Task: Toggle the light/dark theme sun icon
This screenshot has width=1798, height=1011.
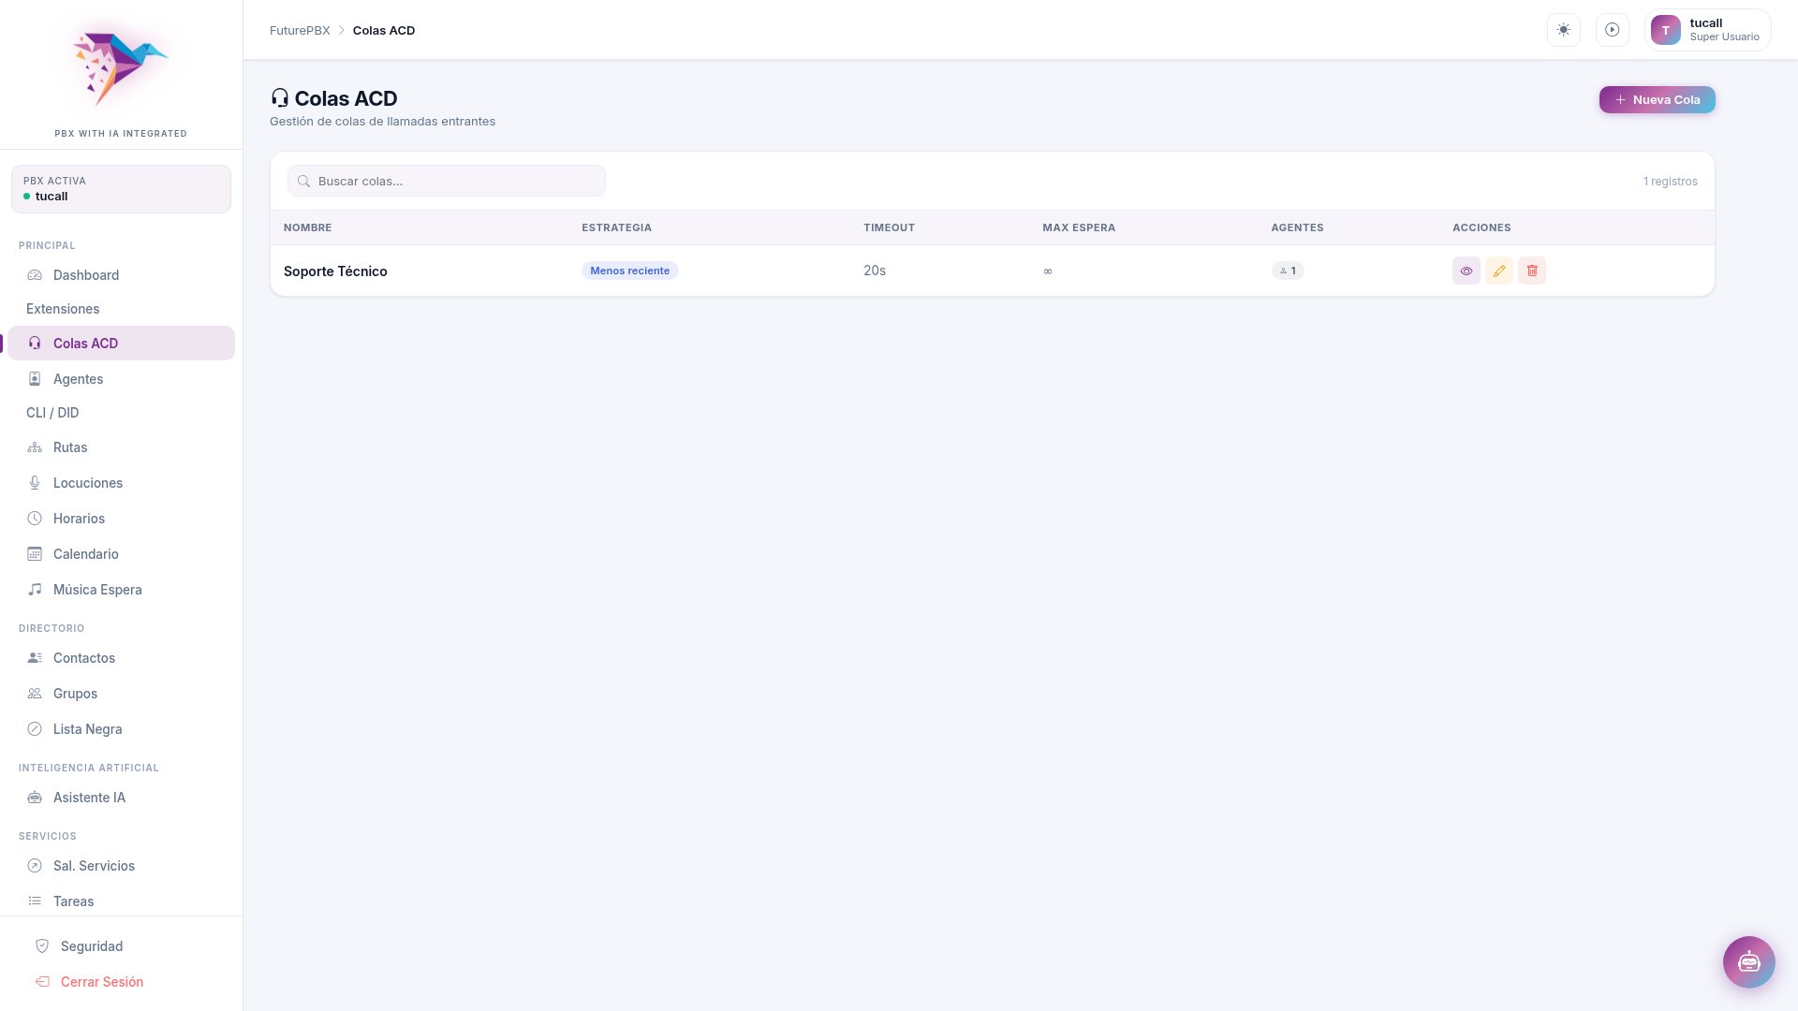Action: pyautogui.click(x=1563, y=30)
